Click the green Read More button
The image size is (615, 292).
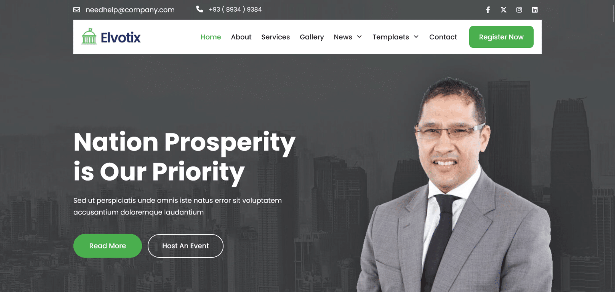(107, 246)
